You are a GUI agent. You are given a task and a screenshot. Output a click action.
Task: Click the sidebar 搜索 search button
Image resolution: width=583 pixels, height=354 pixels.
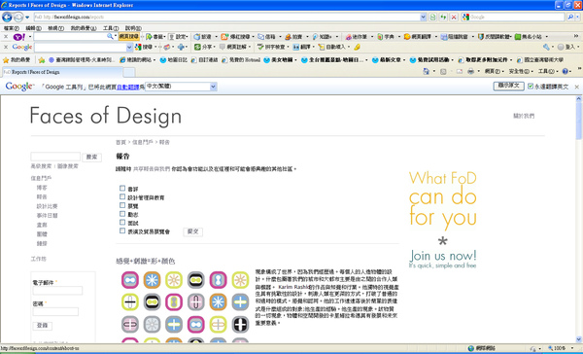(92, 158)
